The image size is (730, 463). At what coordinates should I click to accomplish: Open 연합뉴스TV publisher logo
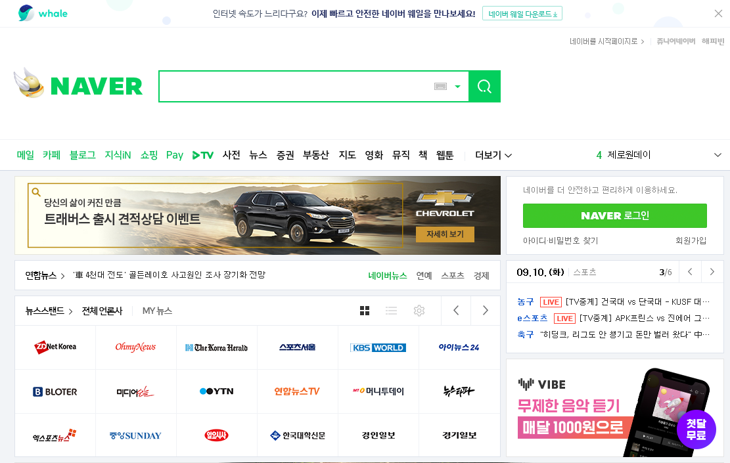[297, 392]
